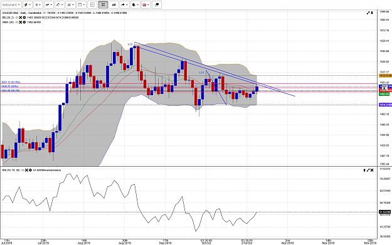Remove the BB indicator with X
The width and height of the screenshot is (392, 245).
pos(21,18)
